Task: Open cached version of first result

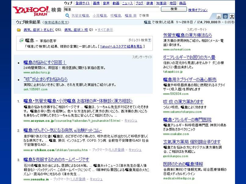Action: (x=131, y=121)
